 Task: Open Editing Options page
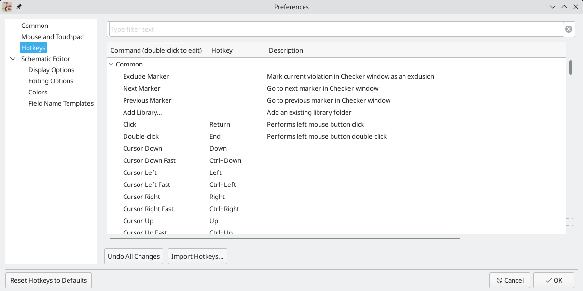click(51, 81)
